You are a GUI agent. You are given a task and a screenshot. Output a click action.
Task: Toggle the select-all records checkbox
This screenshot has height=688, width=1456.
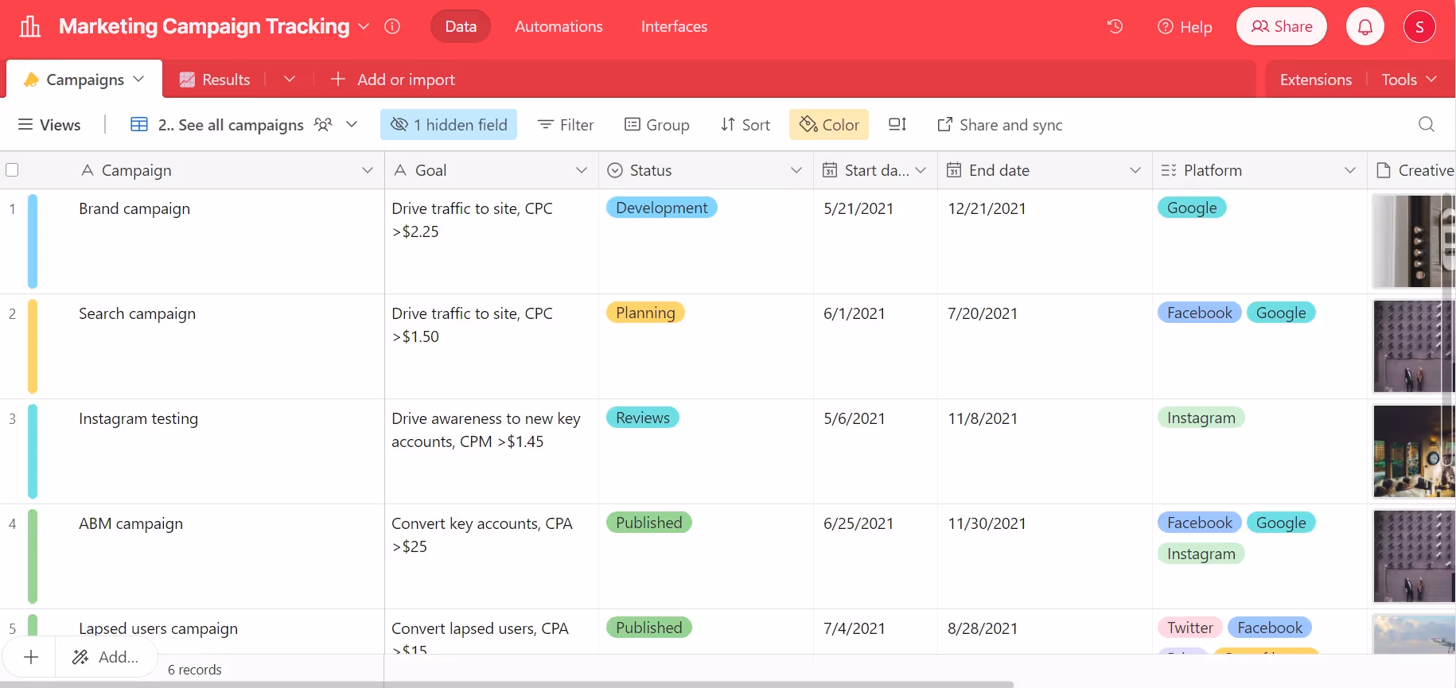point(12,170)
